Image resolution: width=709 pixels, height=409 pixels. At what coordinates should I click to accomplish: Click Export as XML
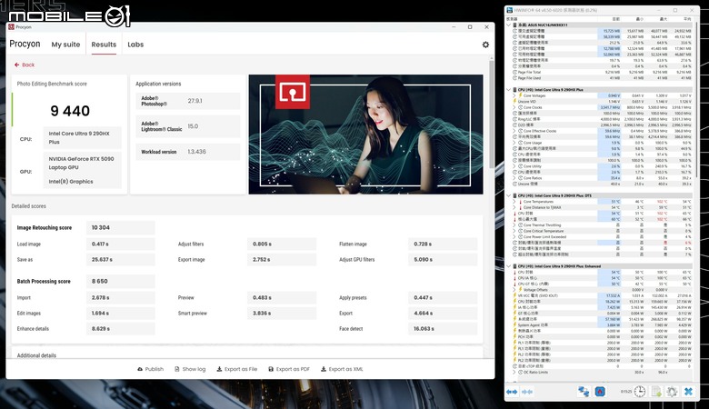(342, 369)
